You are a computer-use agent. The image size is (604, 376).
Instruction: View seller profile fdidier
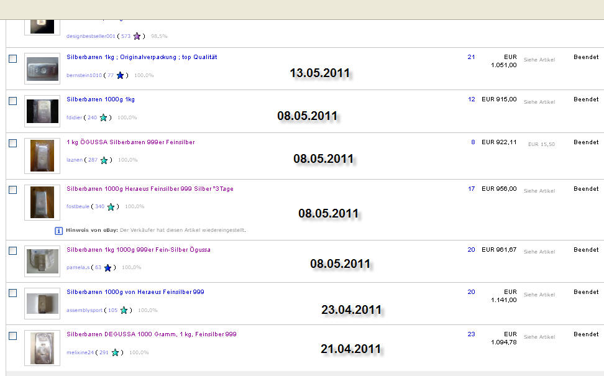pyautogui.click(x=74, y=117)
